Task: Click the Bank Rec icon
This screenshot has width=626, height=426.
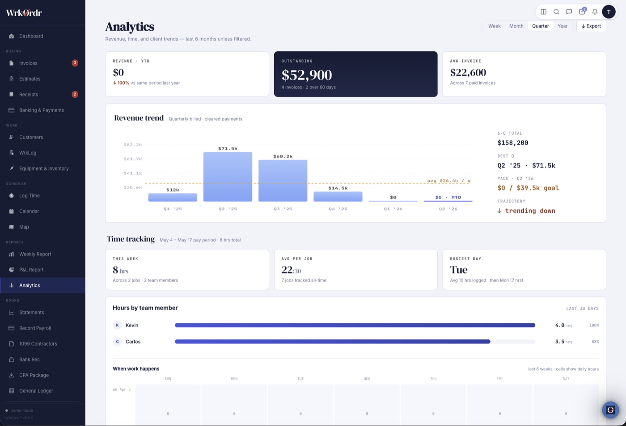Action: click(12, 360)
